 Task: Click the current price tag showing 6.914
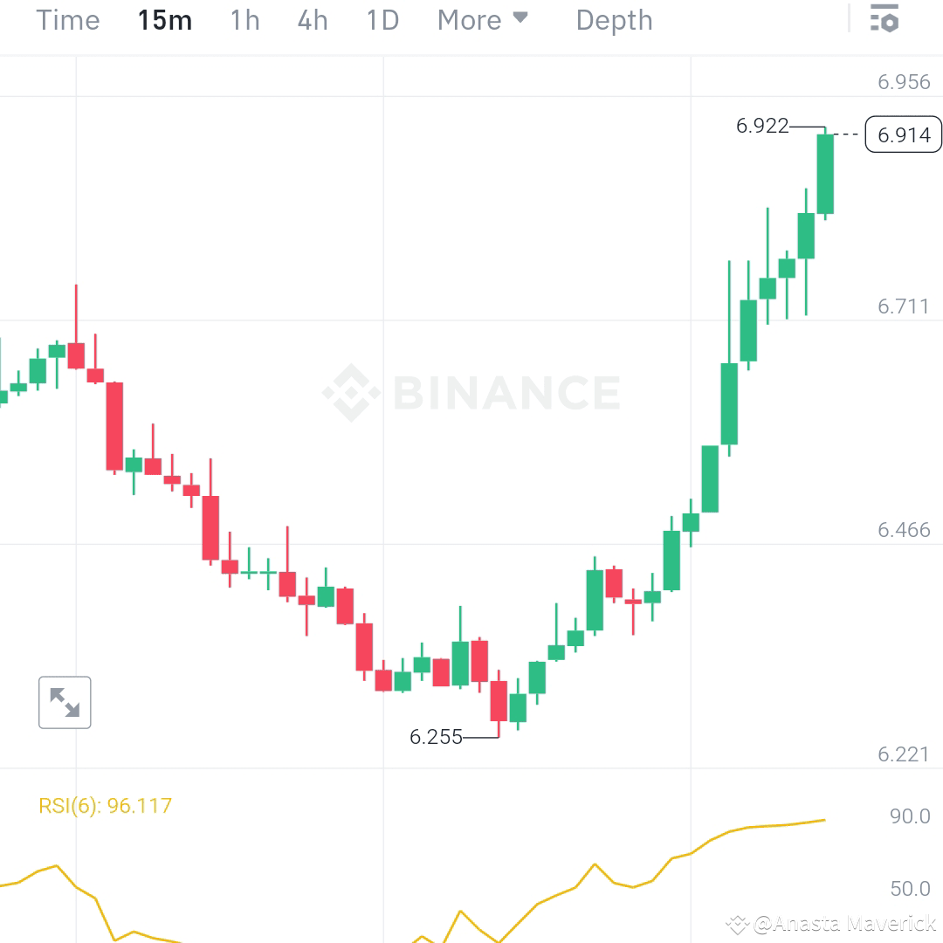[x=903, y=135]
